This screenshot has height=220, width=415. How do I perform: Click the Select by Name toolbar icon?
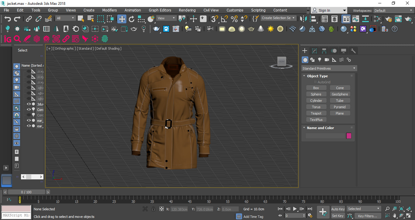coord(90,19)
